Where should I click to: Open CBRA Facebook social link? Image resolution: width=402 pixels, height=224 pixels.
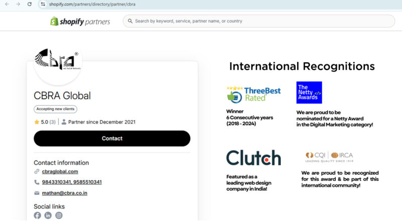(37, 215)
